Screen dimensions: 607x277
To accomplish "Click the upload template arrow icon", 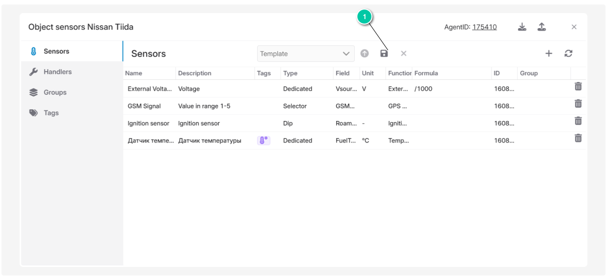I will tap(364, 53).
